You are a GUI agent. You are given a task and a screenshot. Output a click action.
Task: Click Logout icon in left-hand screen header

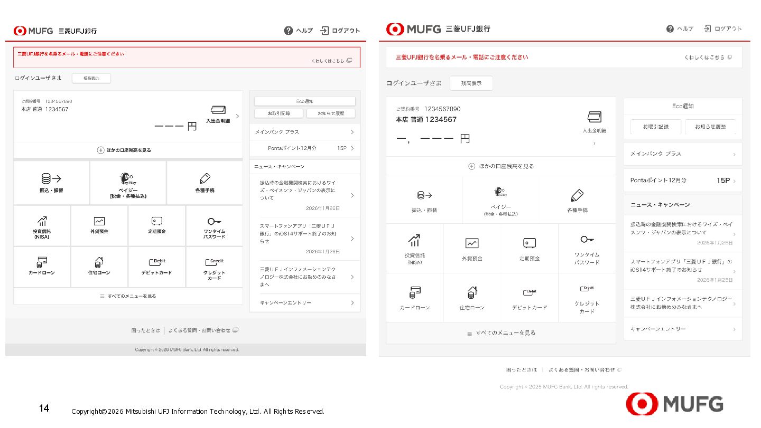click(x=324, y=31)
